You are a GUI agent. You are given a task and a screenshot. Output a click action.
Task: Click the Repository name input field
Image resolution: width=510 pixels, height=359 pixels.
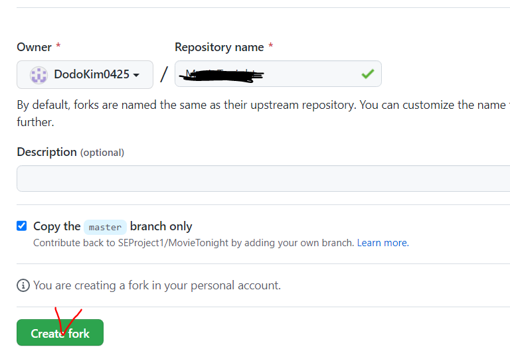click(278, 74)
